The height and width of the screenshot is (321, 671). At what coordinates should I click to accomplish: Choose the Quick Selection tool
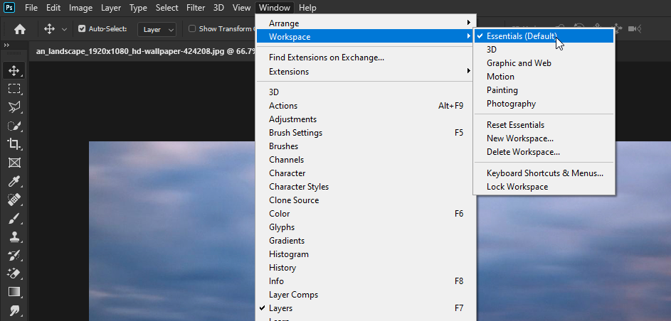coord(14,126)
